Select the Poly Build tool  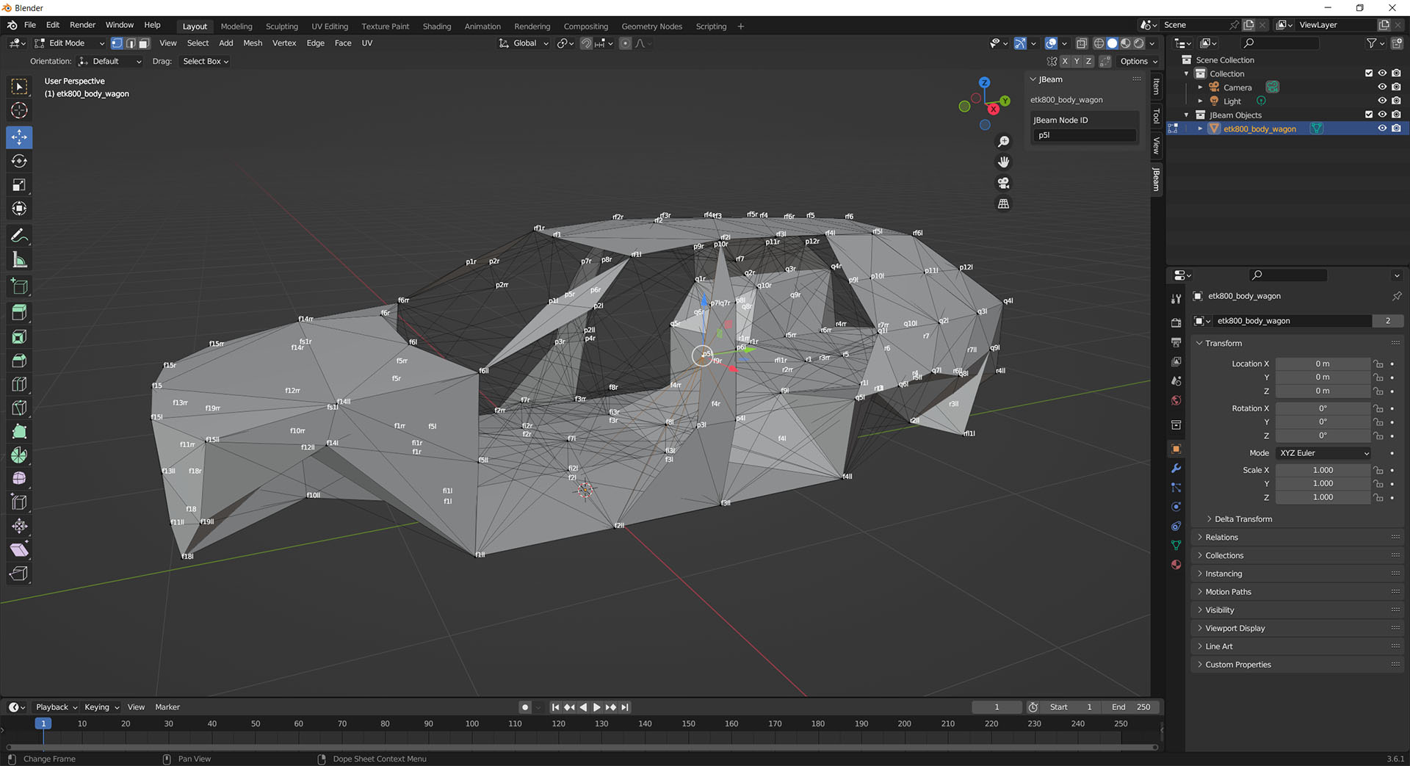coord(19,432)
